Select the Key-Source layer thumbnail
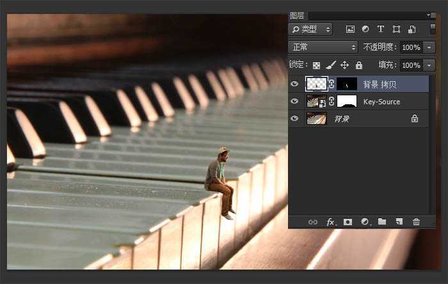This screenshot has width=448, height=284. point(317,101)
